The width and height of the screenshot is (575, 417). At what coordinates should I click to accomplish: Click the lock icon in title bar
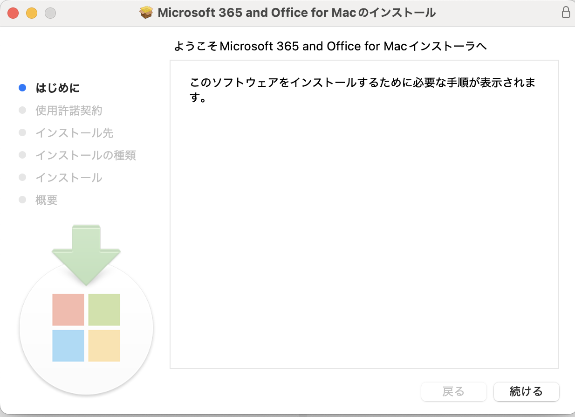(x=566, y=13)
